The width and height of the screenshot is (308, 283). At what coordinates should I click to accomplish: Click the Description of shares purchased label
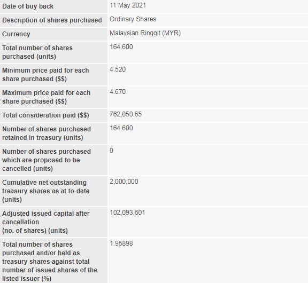coord(52,20)
